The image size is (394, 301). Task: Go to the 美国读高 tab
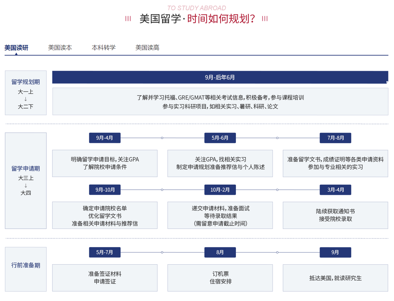click(x=147, y=48)
